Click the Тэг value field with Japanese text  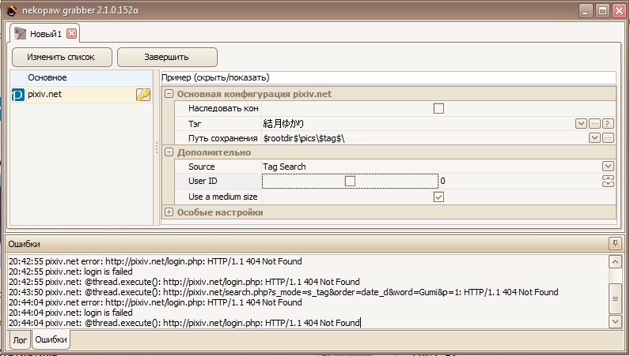[x=418, y=123]
